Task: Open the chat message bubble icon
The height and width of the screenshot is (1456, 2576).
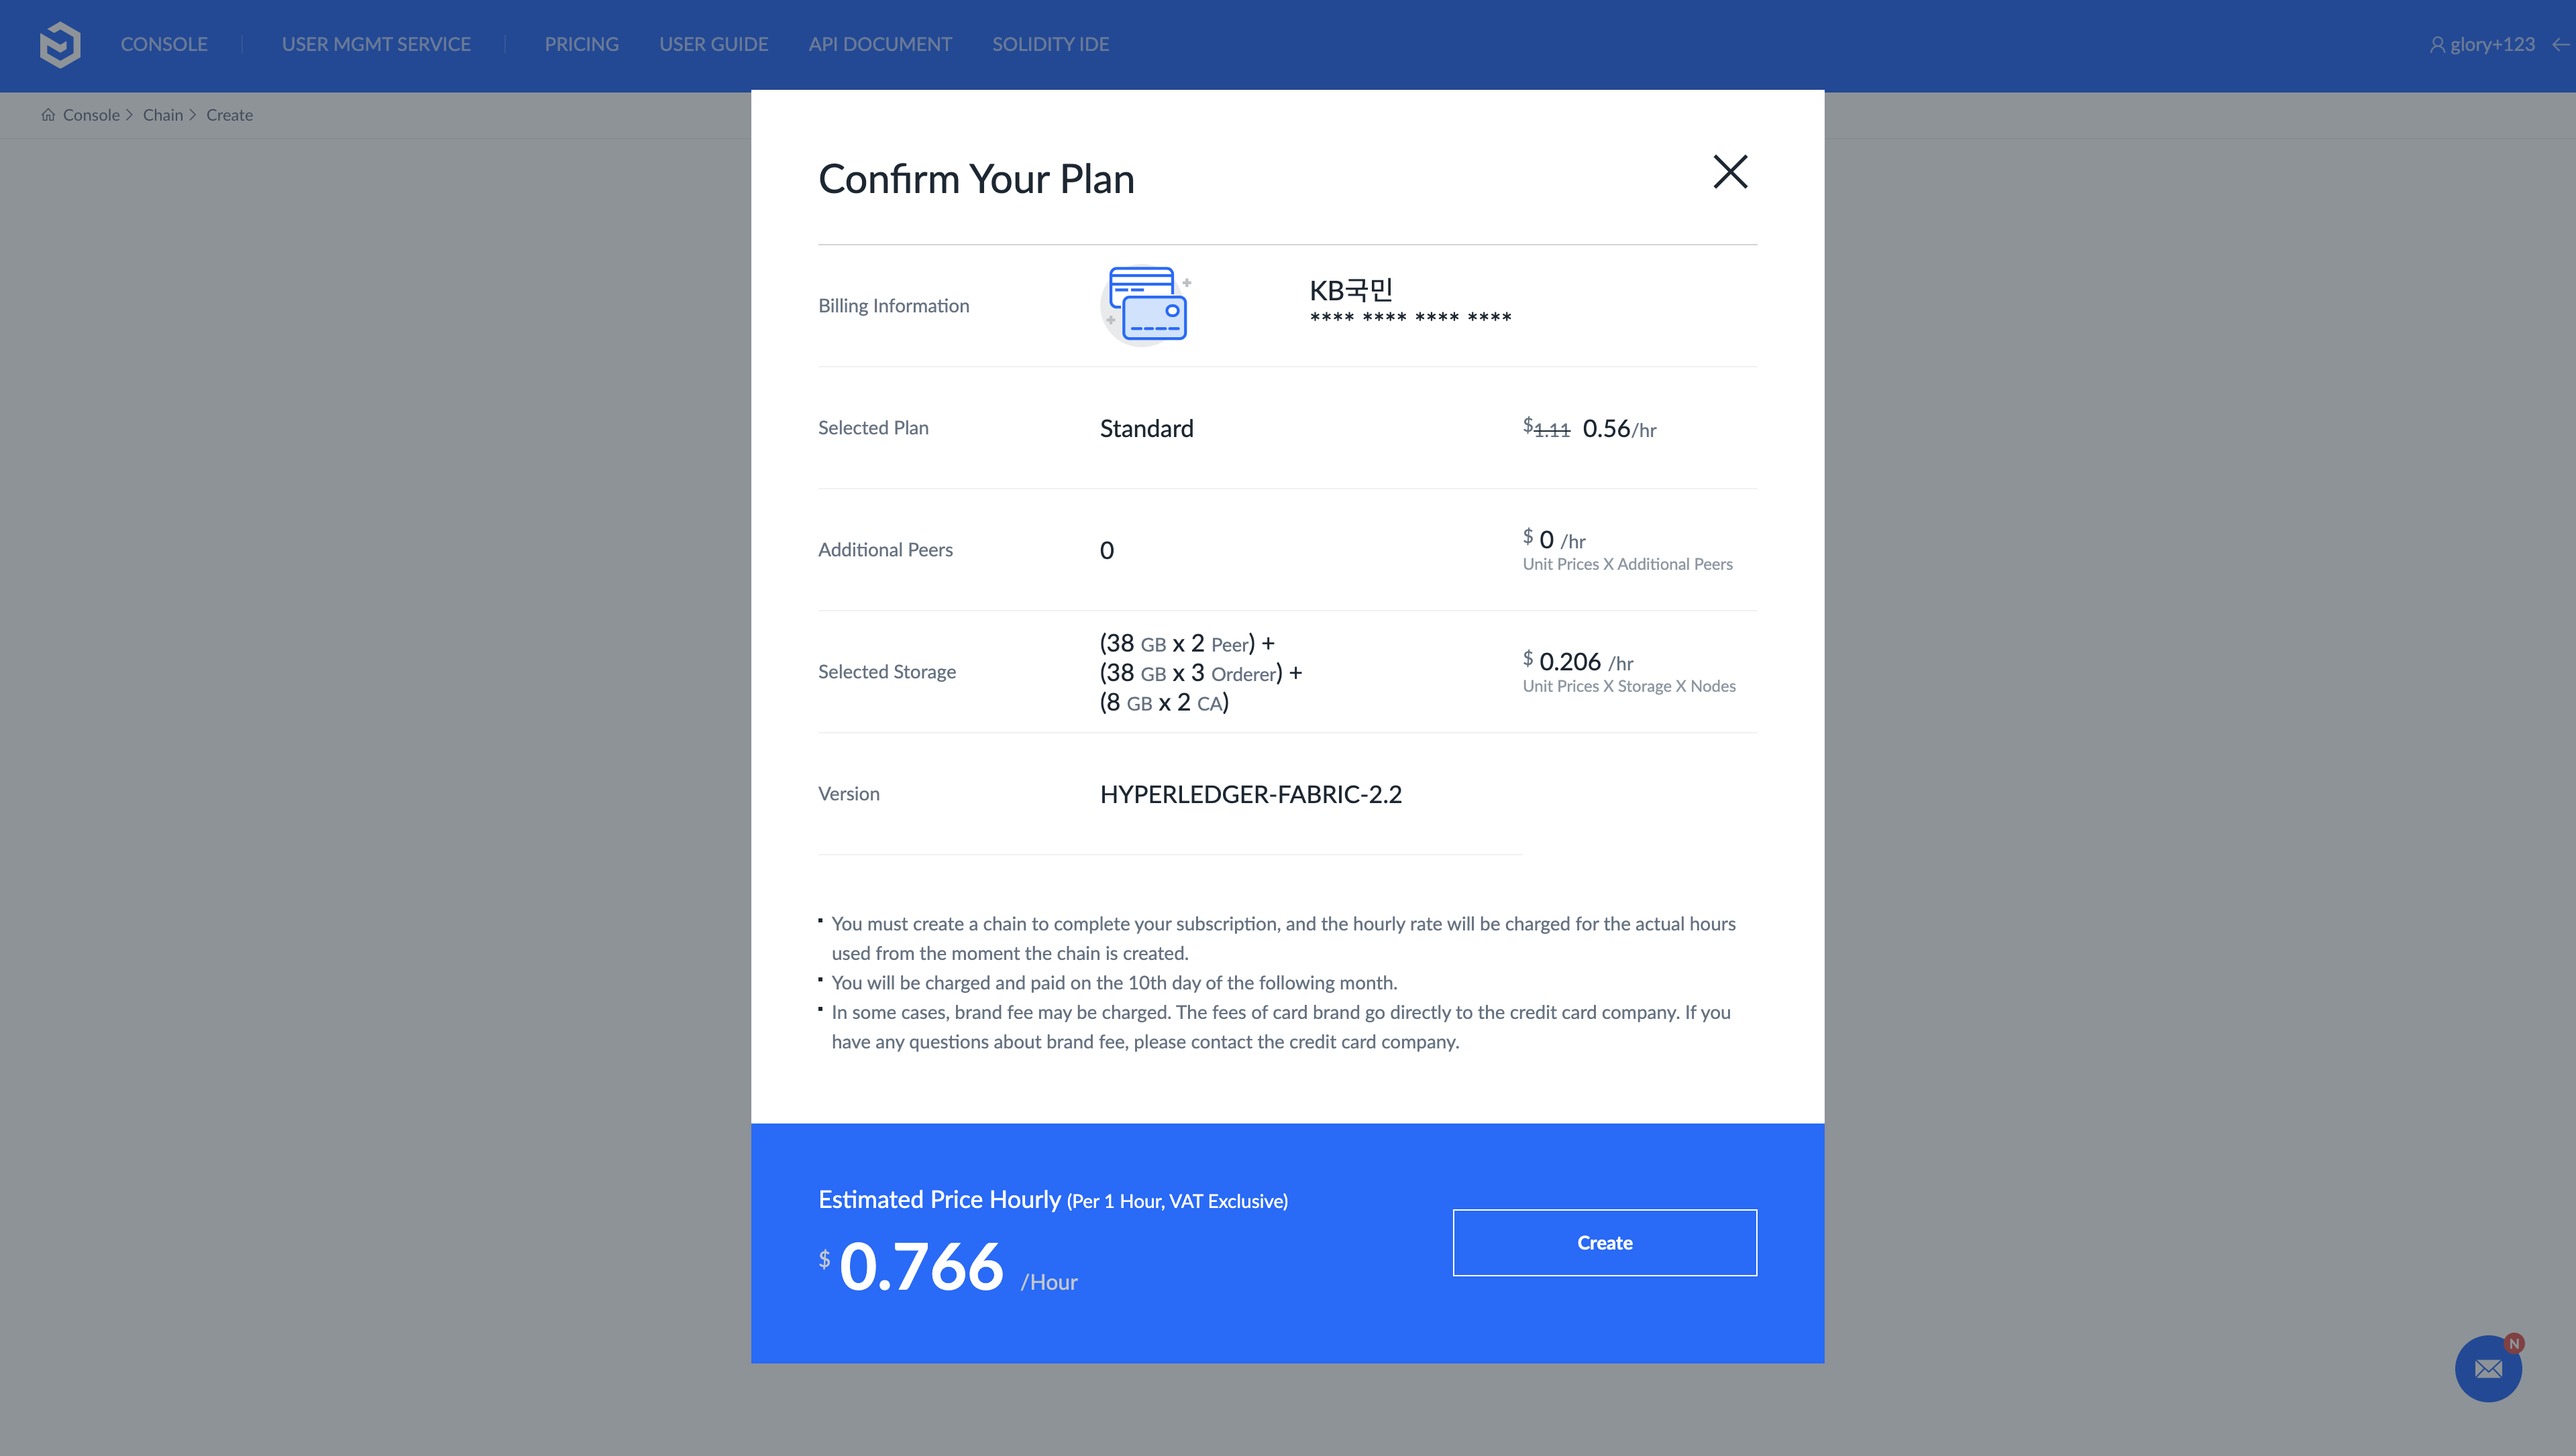Action: [2488, 1368]
